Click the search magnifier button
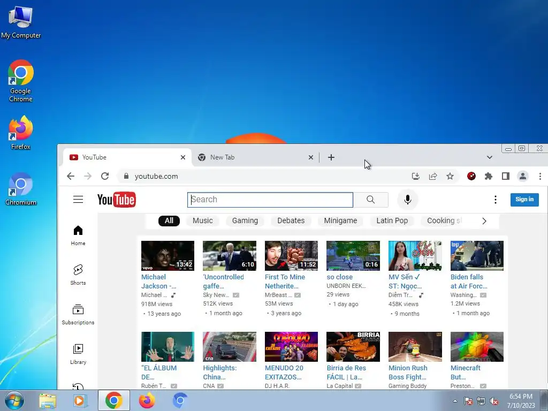Image resolution: width=548 pixels, height=411 pixels. tap(371, 200)
